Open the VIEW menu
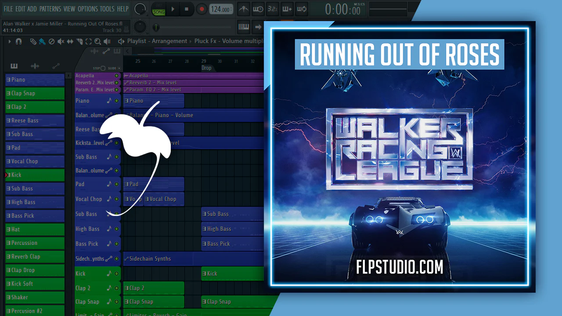562x316 pixels. point(69,9)
